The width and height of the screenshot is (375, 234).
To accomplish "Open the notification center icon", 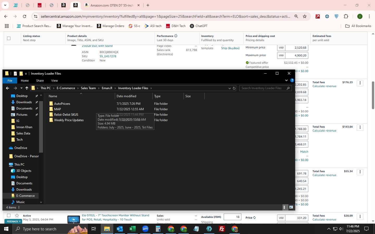I will click(x=366, y=229).
